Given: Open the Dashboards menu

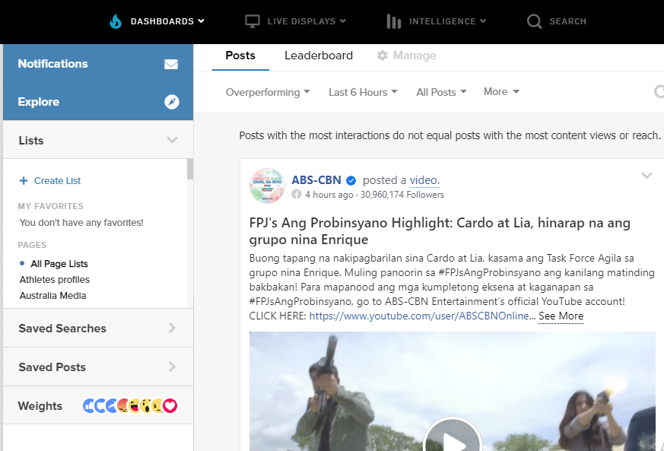Looking at the screenshot, I should tap(167, 21).
